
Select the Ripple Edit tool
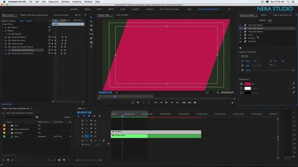pyautogui.click(x=91, y=26)
